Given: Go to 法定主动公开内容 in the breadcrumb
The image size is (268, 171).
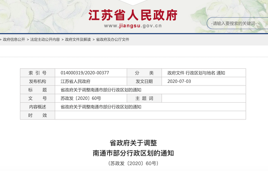Looking at the screenshot, I should click(x=45, y=39).
